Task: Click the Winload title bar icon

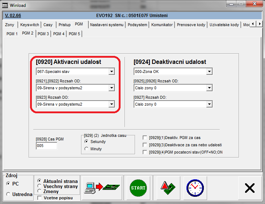Action: coord(5,5)
